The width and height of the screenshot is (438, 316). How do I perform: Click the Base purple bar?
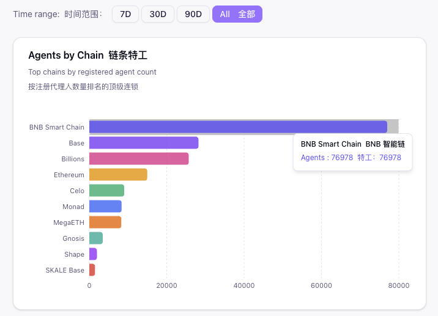tap(144, 143)
